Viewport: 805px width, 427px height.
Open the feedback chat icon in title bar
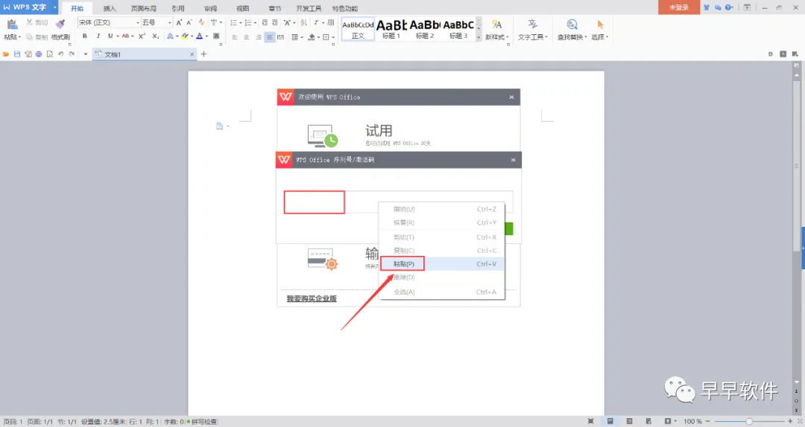point(718,7)
